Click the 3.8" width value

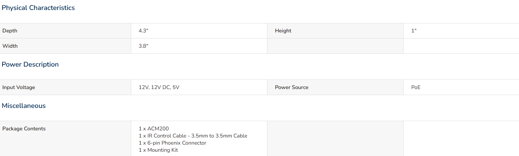[x=143, y=46]
